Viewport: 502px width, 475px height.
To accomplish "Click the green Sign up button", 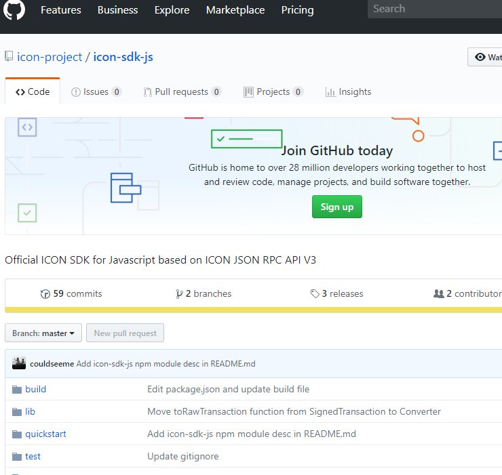I will pyautogui.click(x=337, y=207).
